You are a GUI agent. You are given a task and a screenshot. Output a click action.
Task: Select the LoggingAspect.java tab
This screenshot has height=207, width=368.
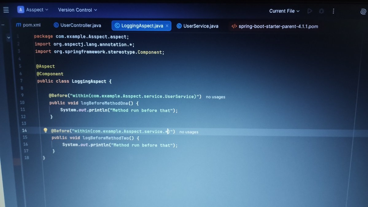(x=141, y=26)
